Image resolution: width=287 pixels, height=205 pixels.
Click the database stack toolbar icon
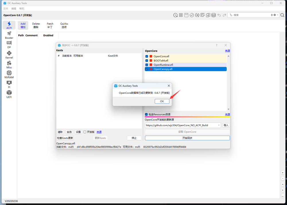click(x=214, y=15)
